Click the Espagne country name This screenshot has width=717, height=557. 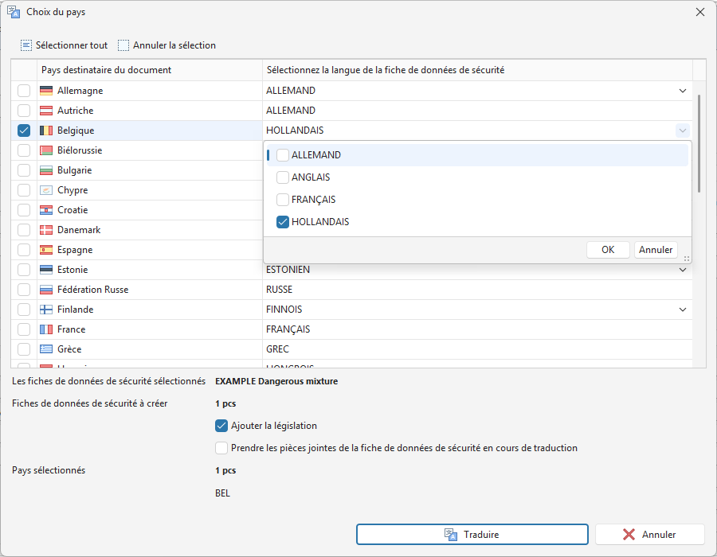click(75, 250)
